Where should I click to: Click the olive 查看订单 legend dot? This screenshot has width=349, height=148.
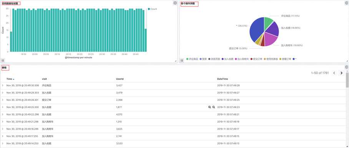280,59
